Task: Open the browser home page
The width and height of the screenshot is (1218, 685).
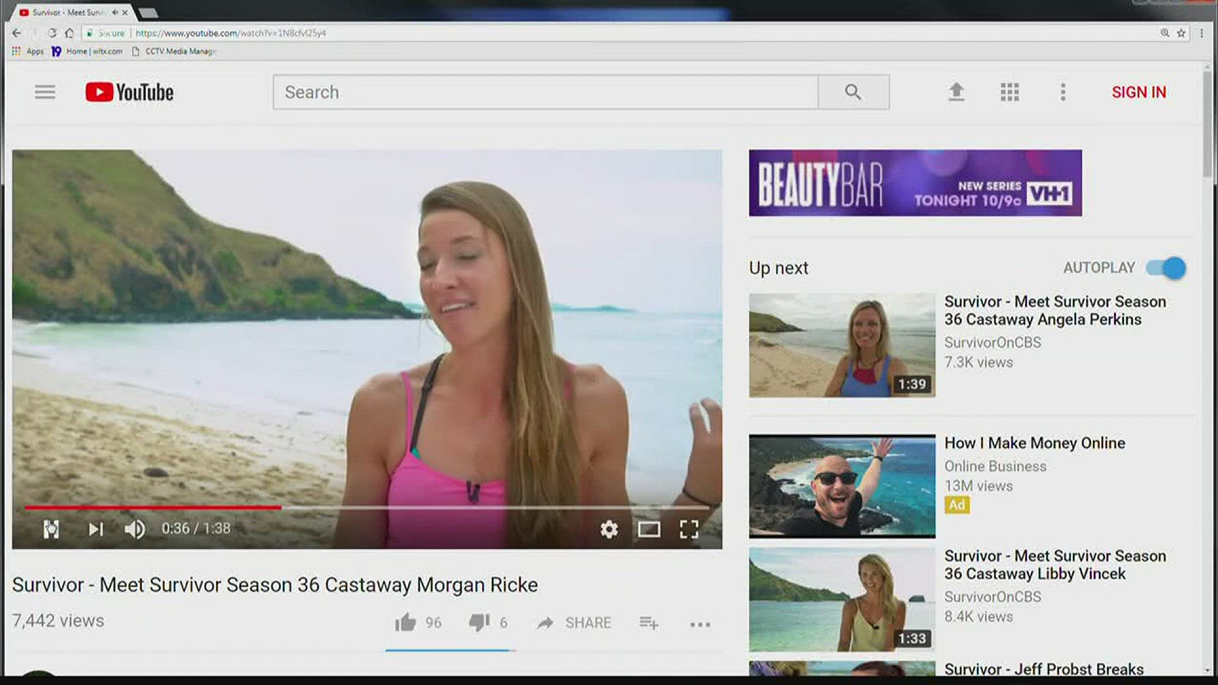Action: pos(69,33)
